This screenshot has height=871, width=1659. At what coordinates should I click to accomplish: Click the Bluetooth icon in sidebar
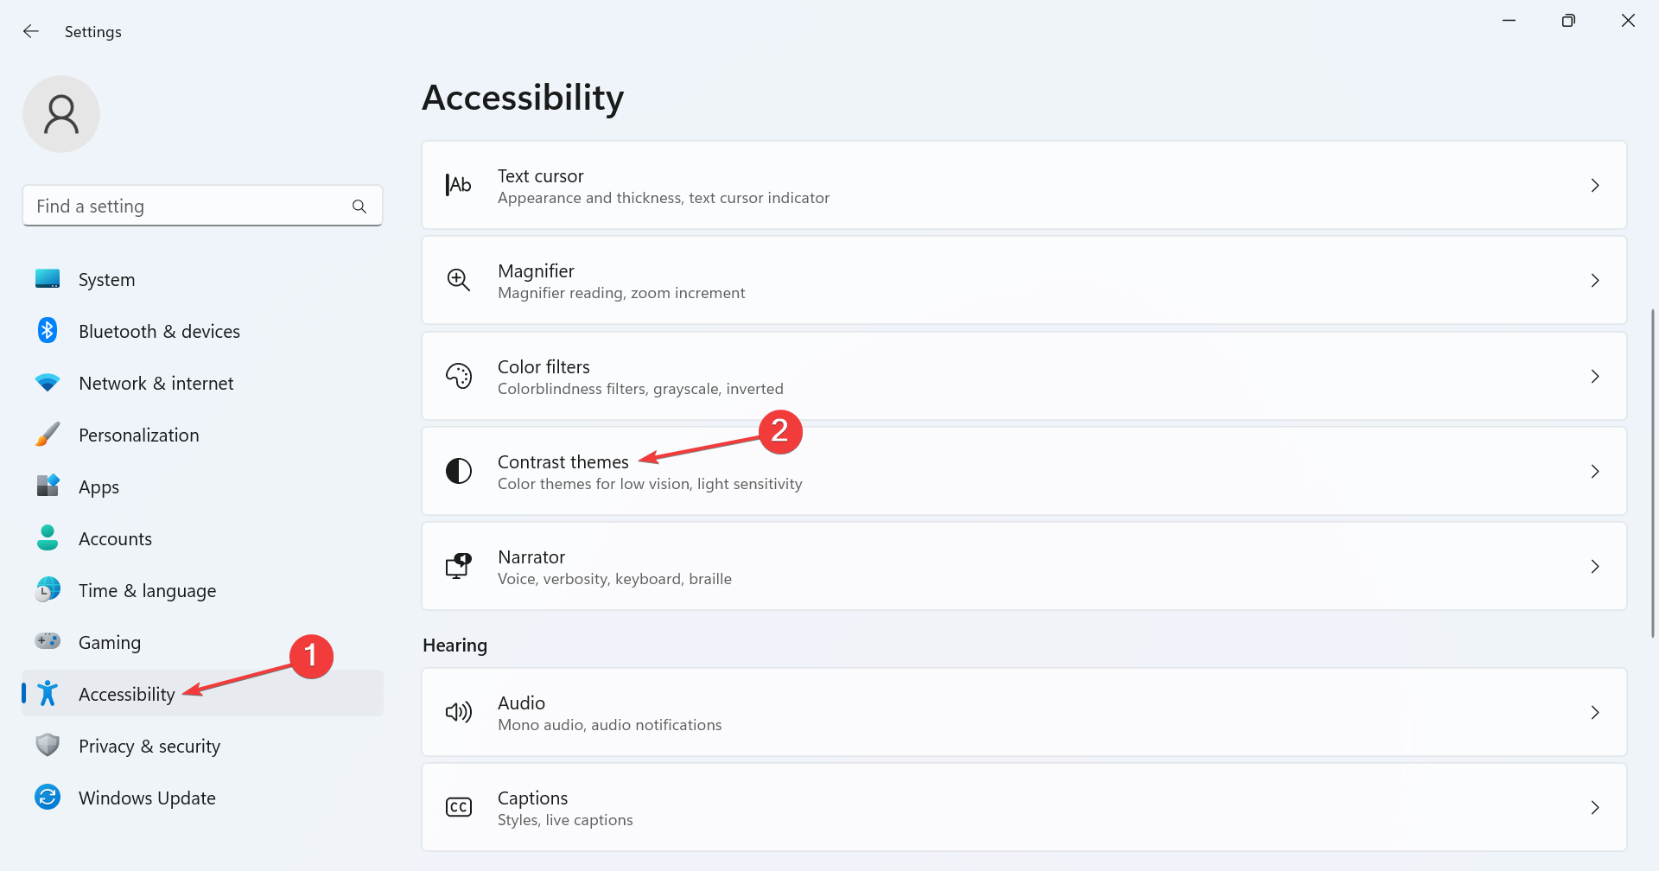(48, 331)
